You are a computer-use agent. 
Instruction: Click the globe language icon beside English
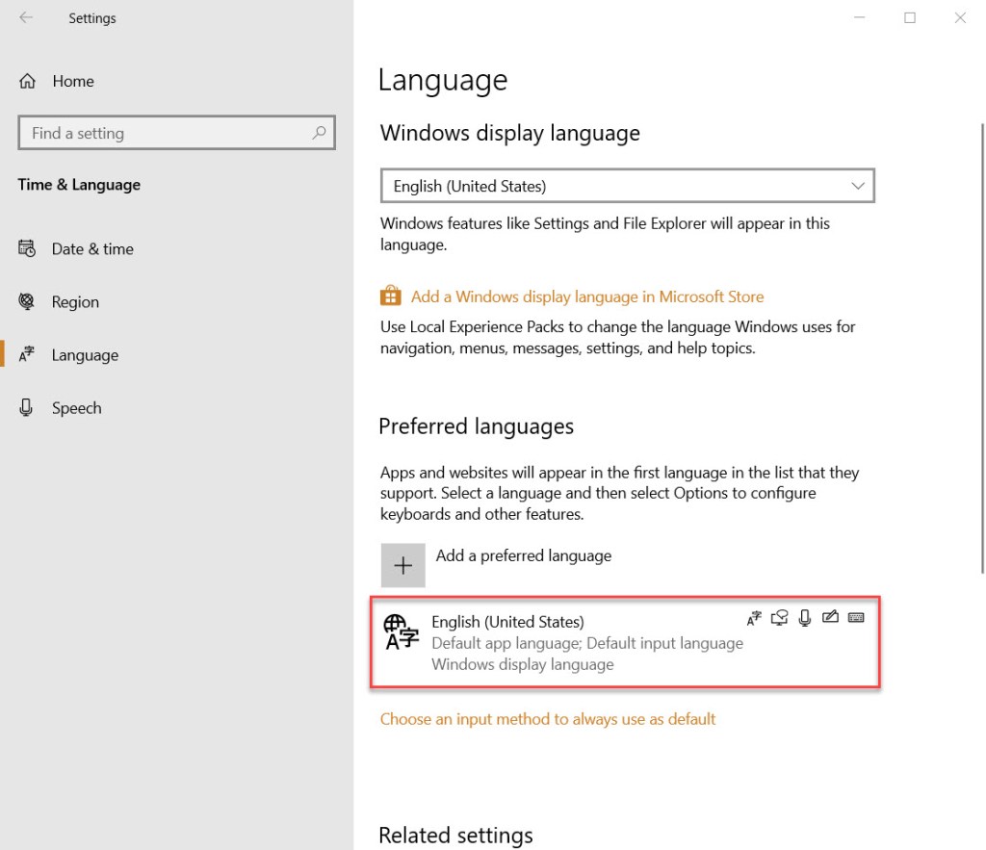tap(401, 631)
